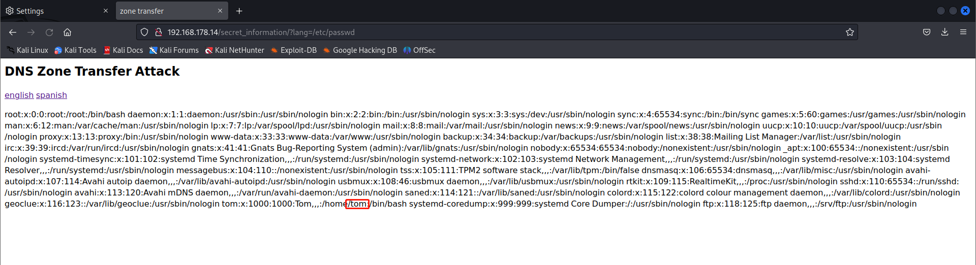The width and height of the screenshot is (976, 265).
Task: Open the Kali NetHunter bookmark
Action: [234, 50]
